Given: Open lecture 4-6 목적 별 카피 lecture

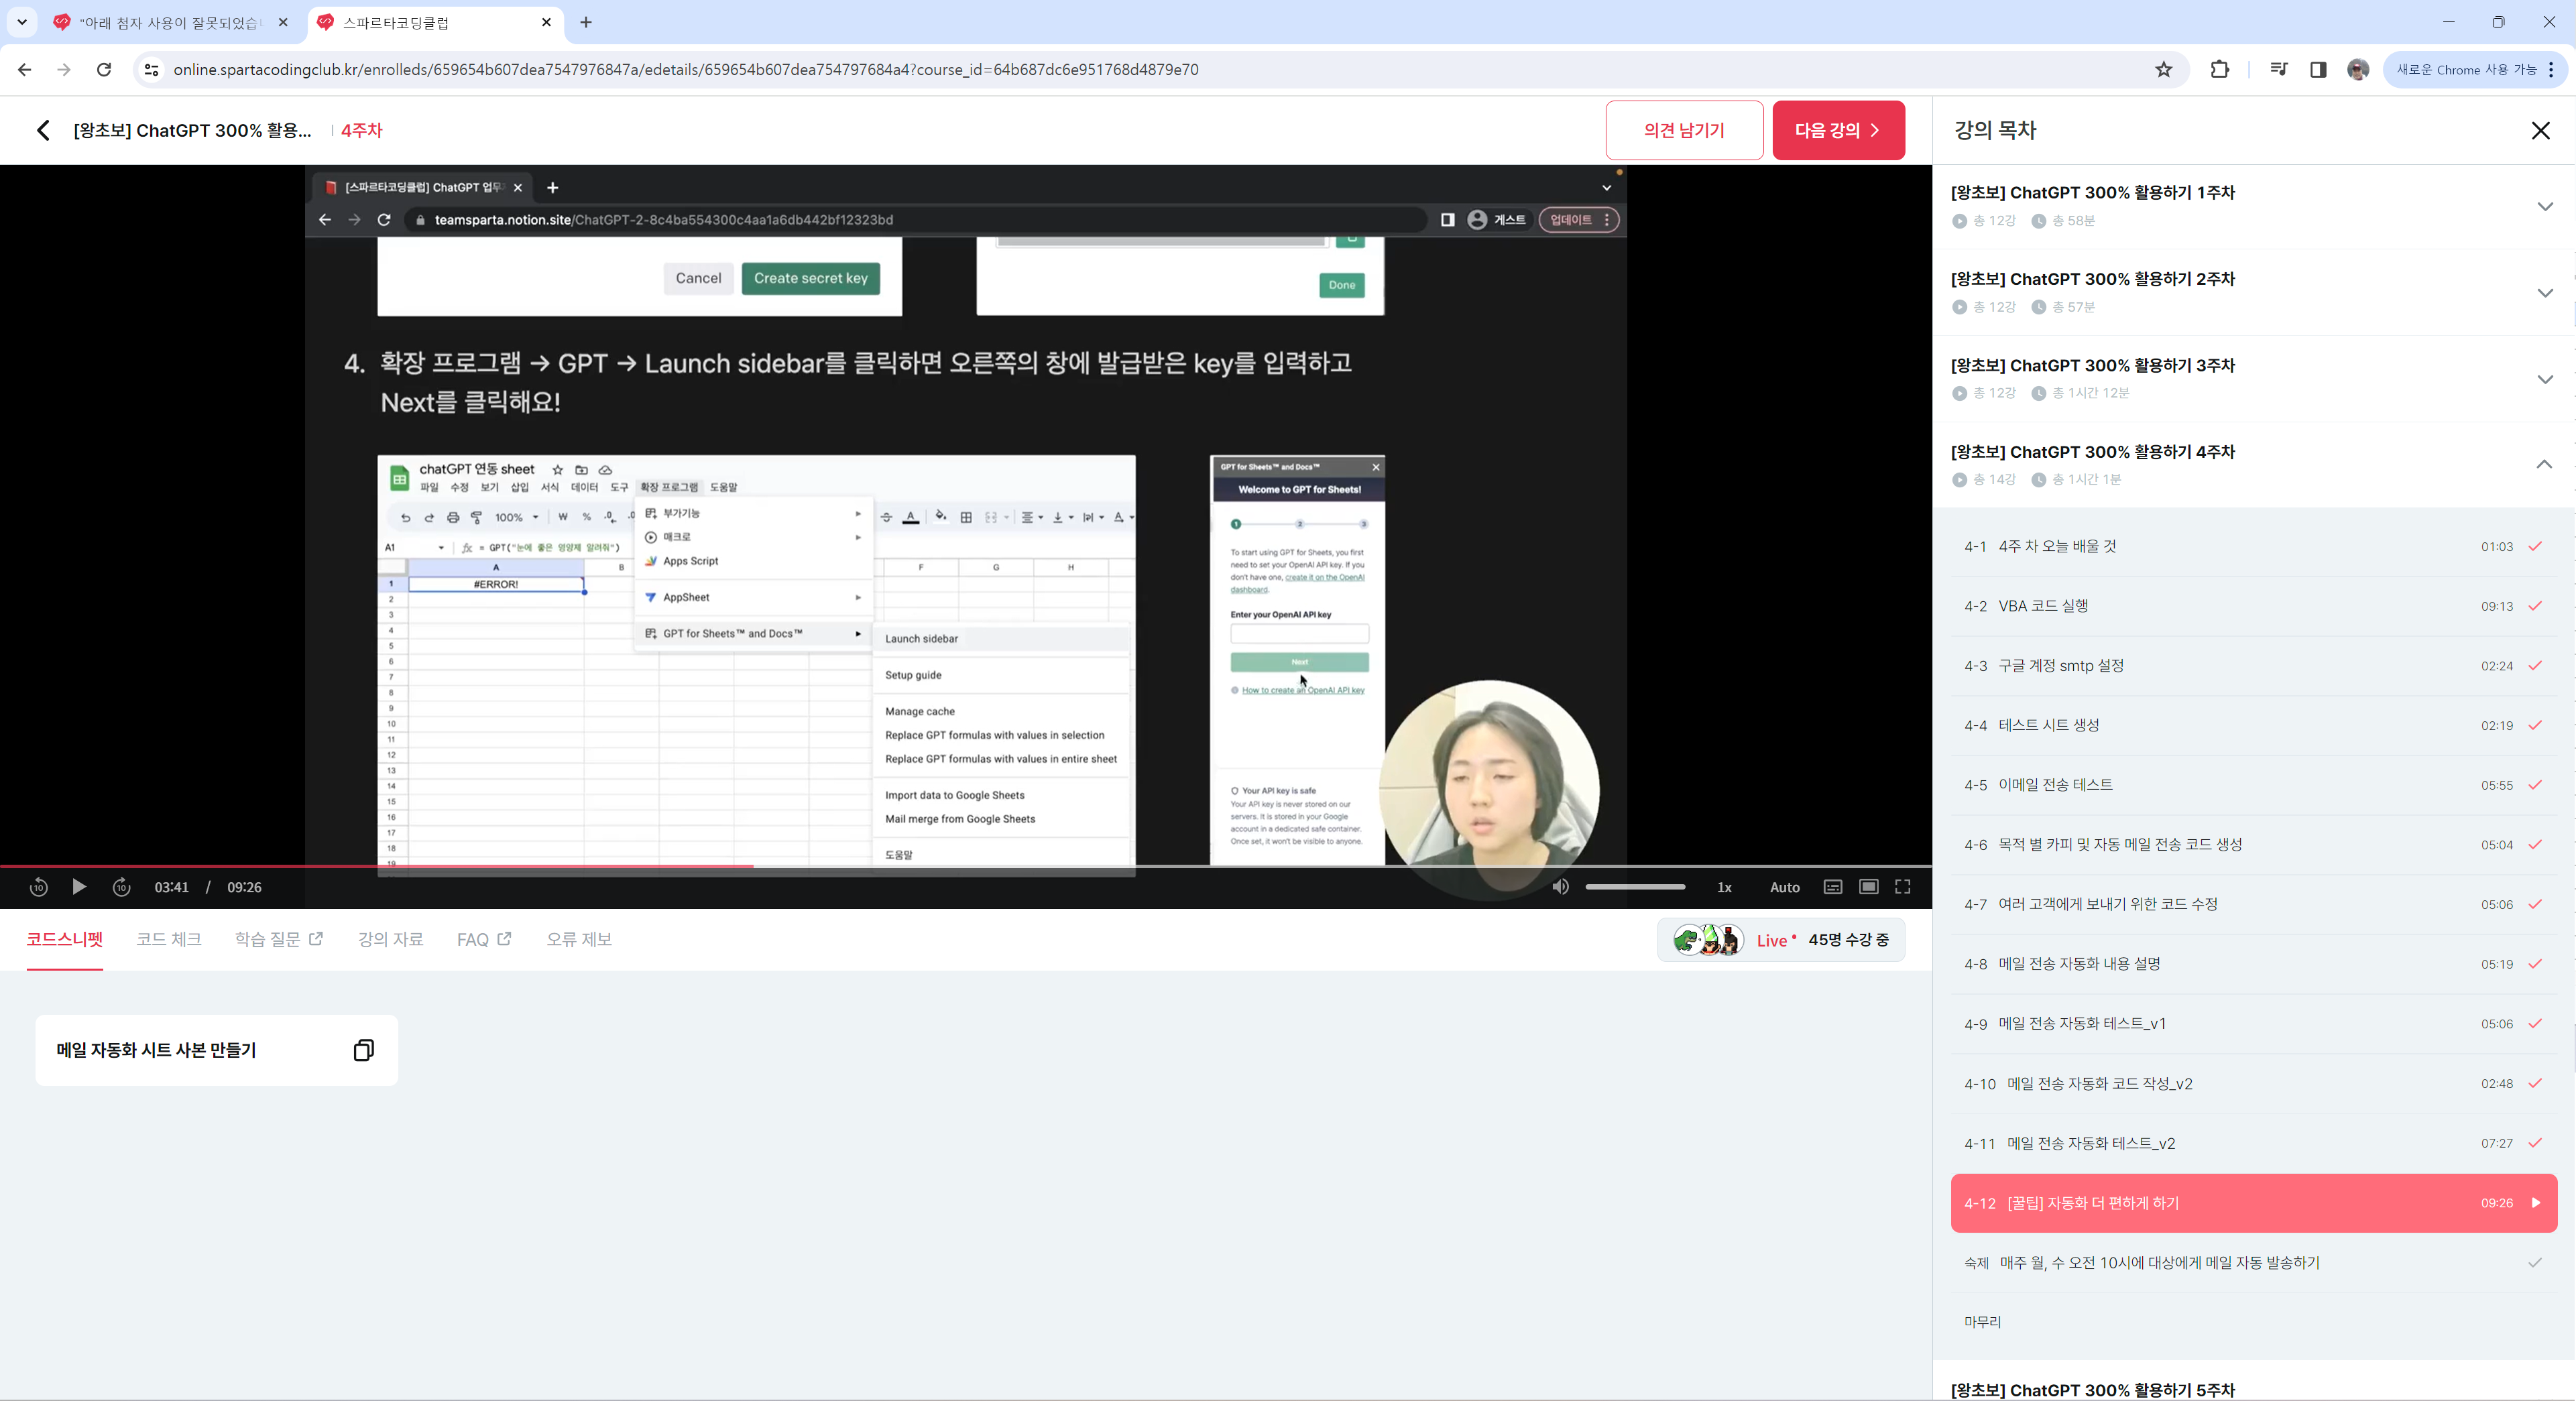Looking at the screenshot, I should (2254, 845).
